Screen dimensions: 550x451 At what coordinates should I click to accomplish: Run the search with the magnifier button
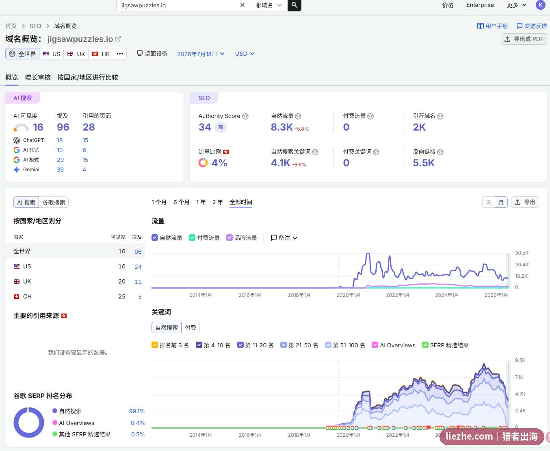coord(294,5)
